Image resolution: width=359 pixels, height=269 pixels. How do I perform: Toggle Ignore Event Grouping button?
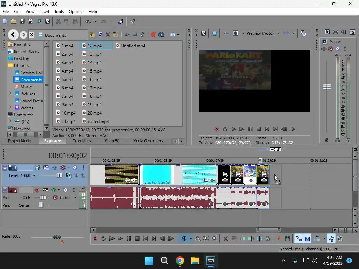(340, 239)
